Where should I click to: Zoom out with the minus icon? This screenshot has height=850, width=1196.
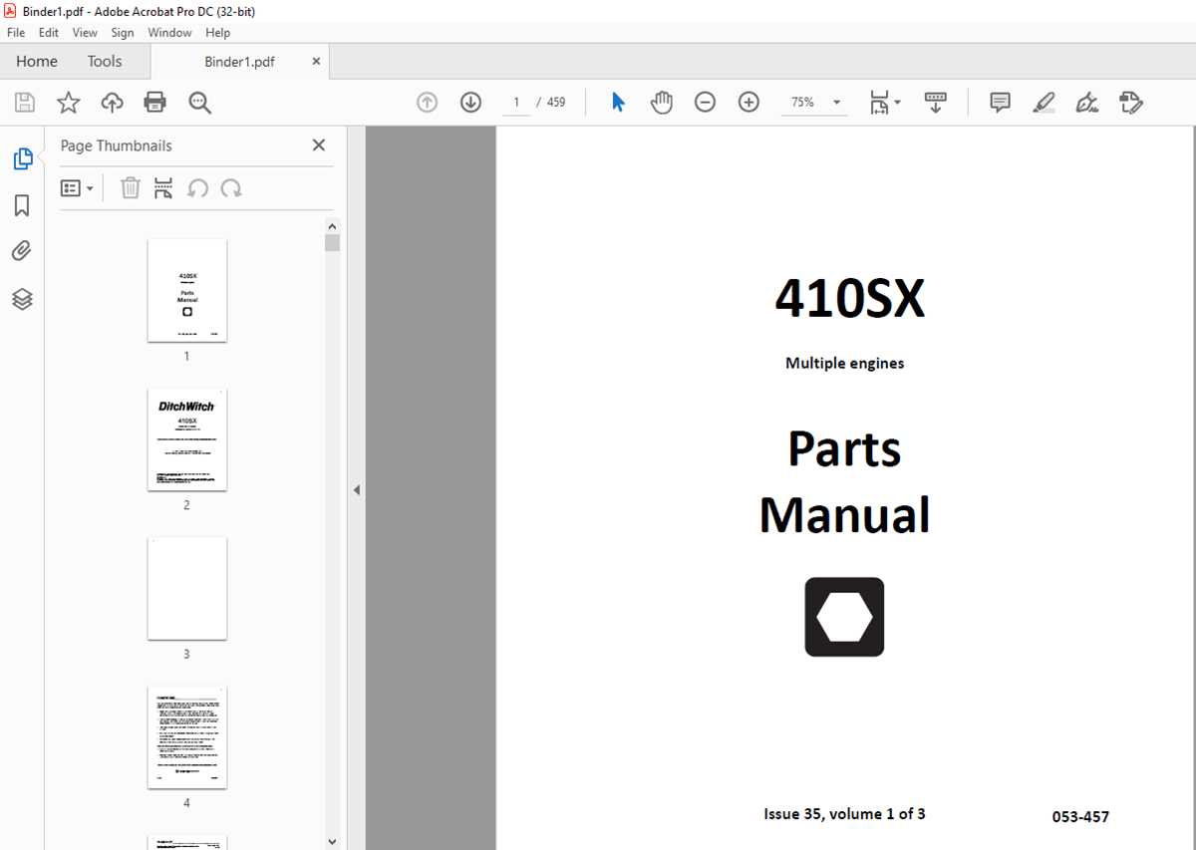(x=705, y=103)
